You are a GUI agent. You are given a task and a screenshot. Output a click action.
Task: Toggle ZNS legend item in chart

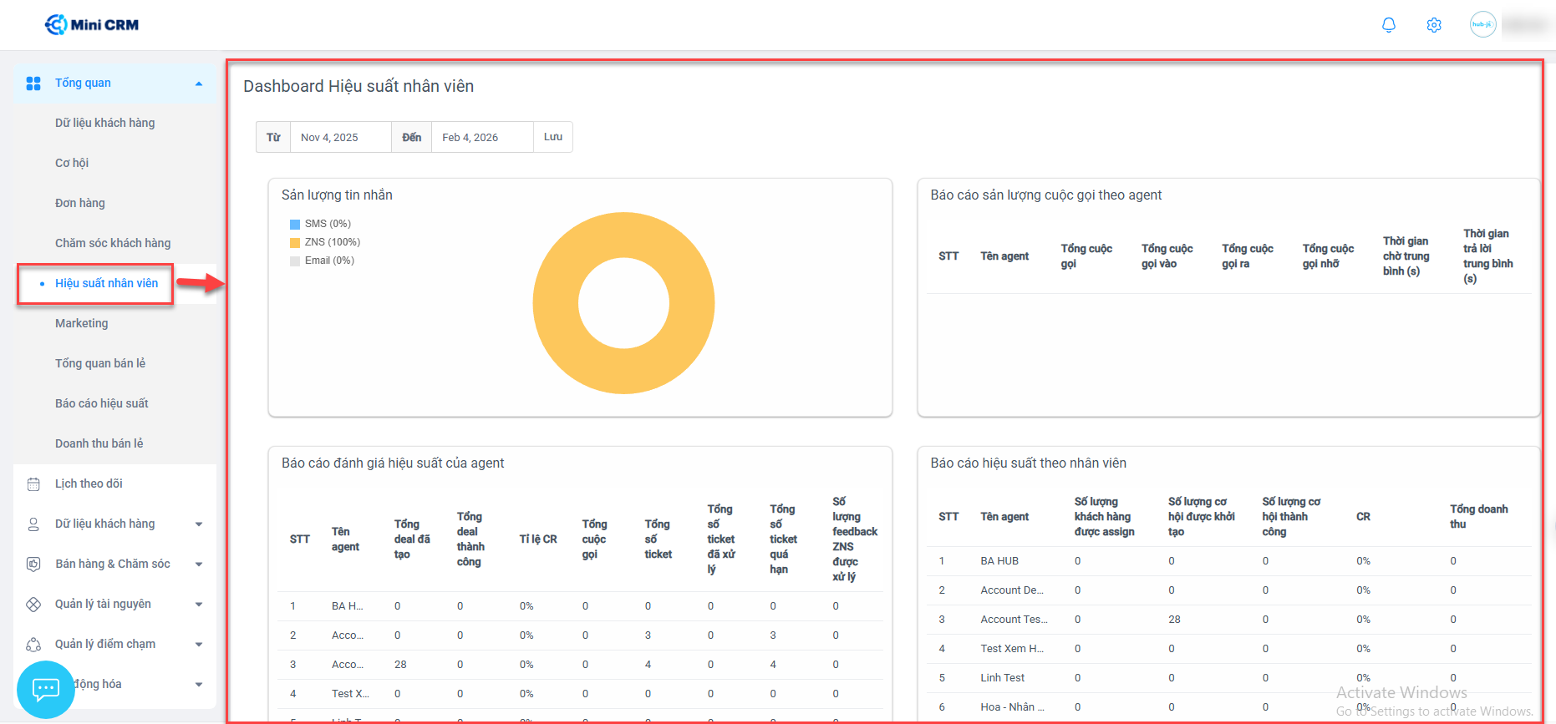pos(324,242)
